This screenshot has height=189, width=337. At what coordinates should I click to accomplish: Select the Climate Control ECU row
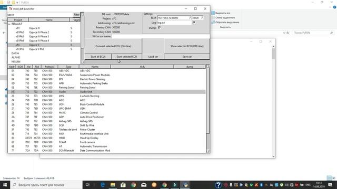coord(106,113)
